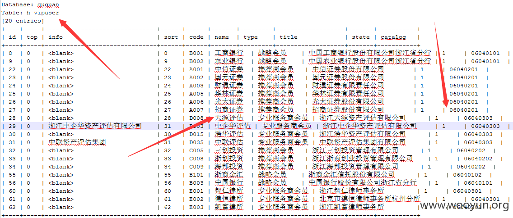Click the name '光大证券'
The height and width of the screenshot is (218, 513).
(x=229, y=102)
